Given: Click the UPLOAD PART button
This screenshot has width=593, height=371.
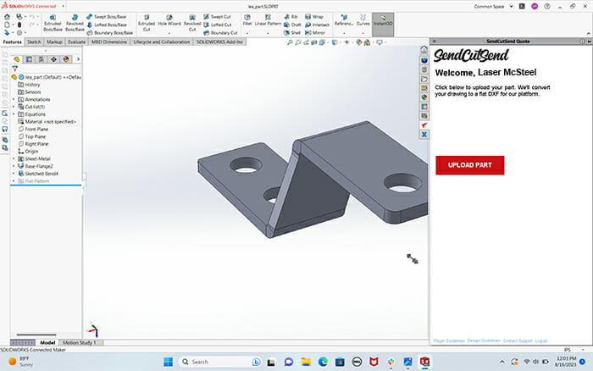Looking at the screenshot, I should (469, 164).
